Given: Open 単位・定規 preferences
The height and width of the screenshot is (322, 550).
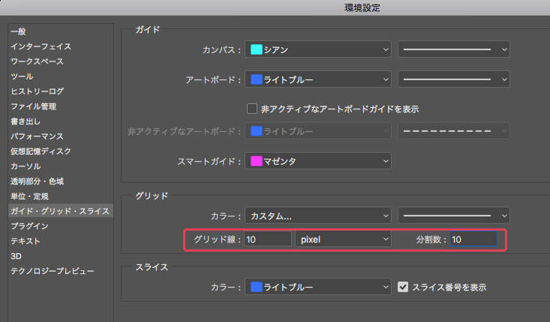Looking at the screenshot, I should [x=29, y=196].
